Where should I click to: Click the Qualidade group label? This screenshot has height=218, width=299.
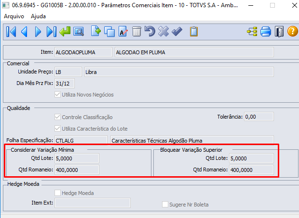[x=18, y=108]
